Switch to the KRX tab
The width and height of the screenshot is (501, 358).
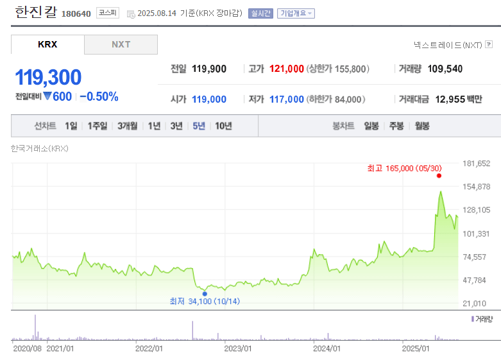[x=47, y=44]
